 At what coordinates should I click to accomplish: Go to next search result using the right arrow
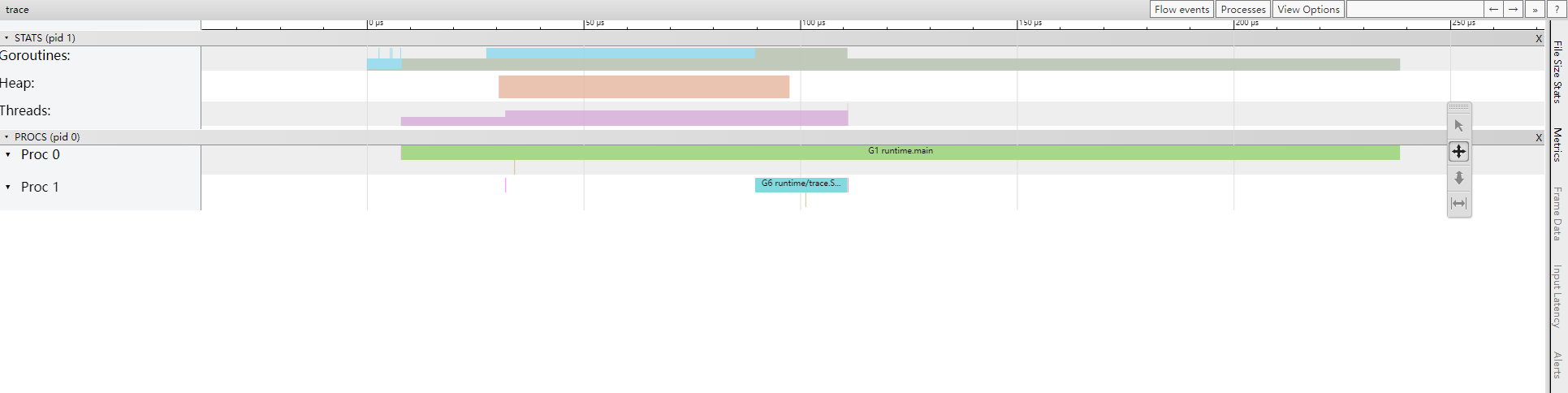1514,10
